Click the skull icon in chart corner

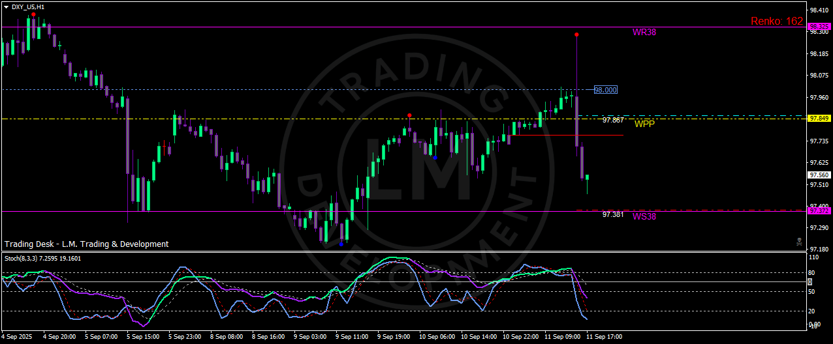[x=799, y=242]
